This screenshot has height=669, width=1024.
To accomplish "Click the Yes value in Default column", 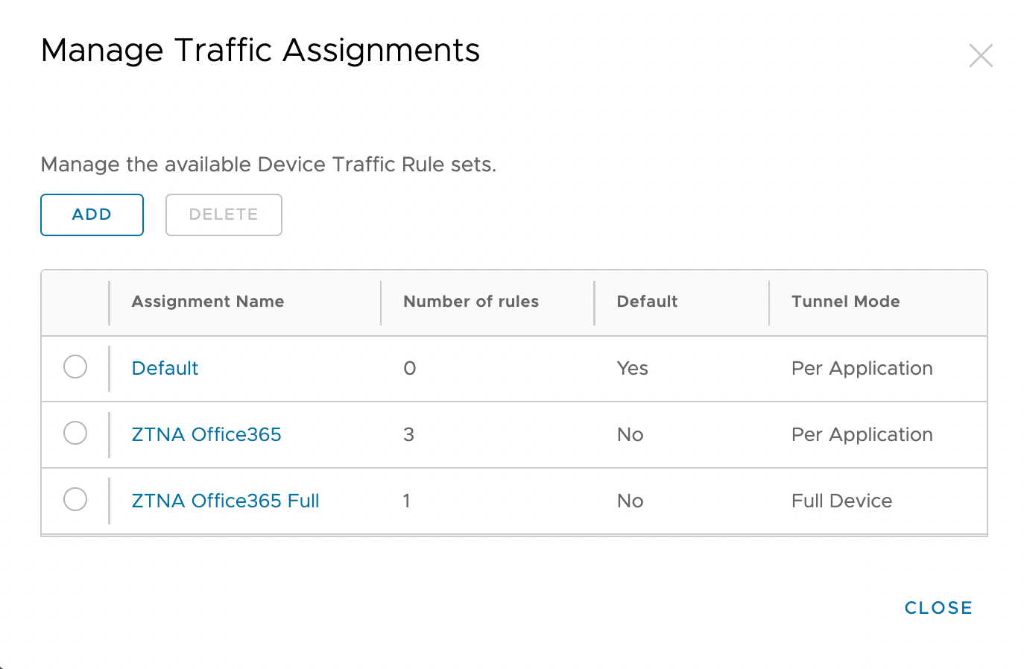I will [x=632, y=368].
